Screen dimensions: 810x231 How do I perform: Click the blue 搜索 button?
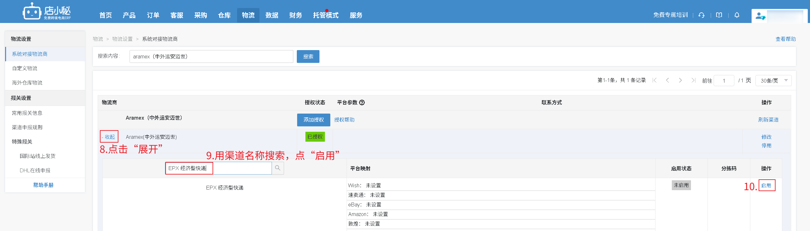(x=308, y=56)
